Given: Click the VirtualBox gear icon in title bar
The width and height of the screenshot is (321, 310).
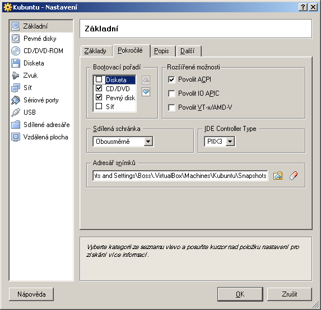Looking at the screenshot, I should pos(8,7).
